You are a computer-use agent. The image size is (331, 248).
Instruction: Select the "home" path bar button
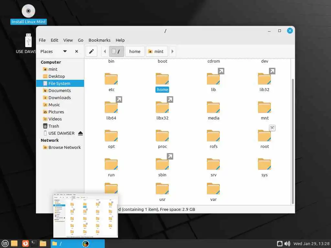pos(135,51)
